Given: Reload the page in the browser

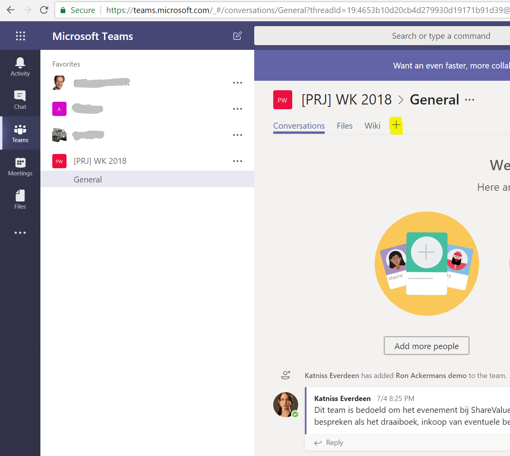Looking at the screenshot, I should click(44, 10).
